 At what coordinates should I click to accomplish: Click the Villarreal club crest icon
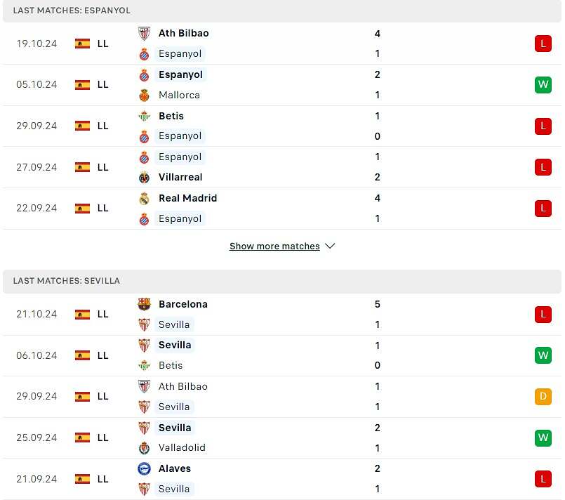click(144, 177)
